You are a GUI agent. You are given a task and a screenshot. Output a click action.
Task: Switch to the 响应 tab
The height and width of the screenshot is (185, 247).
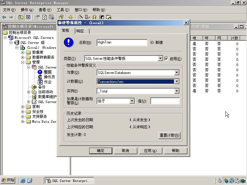(x=82, y=31)
